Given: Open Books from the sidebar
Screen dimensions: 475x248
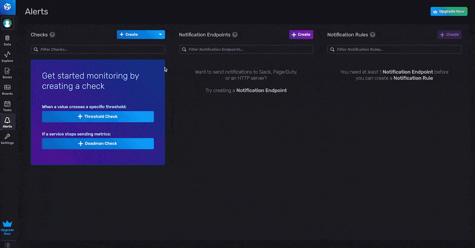Looking at the screenshot, I should click(x=7, y=73).
